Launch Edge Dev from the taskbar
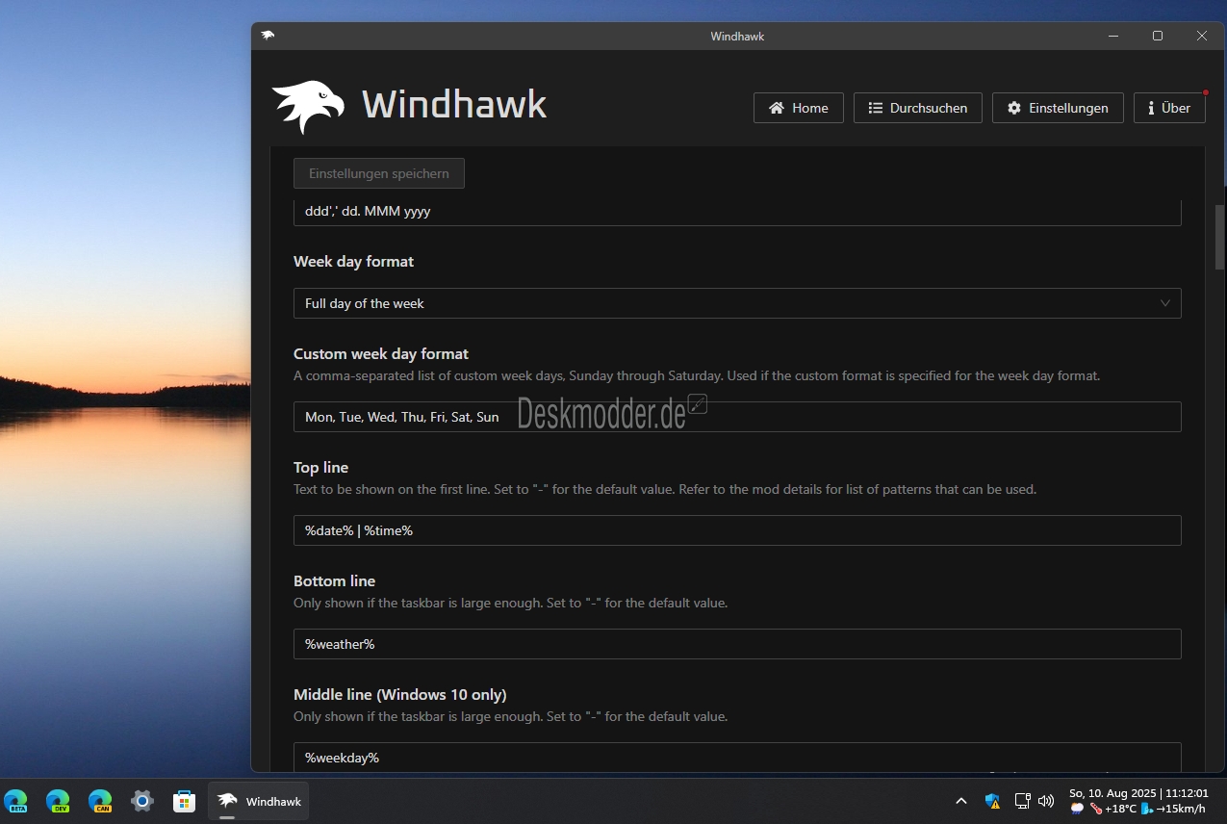The height and width of the screenshot is (824, 1227). (58, 801)
